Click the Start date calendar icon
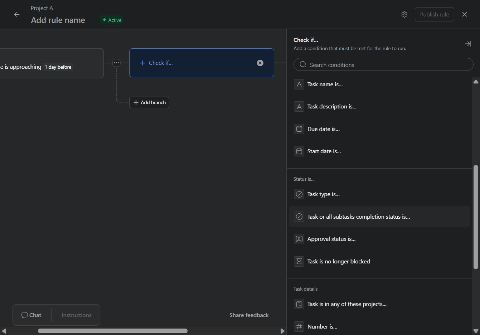Screen dimensions: 480x335 coord(299,151)
